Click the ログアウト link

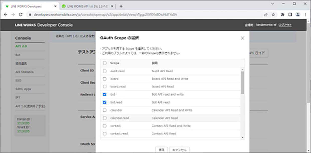point(285,25)
